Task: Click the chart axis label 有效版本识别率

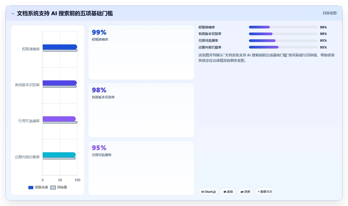Action: (27, 85)
